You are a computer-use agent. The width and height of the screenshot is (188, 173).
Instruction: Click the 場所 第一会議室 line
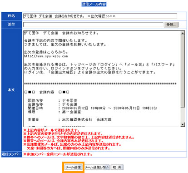(54, 112)
